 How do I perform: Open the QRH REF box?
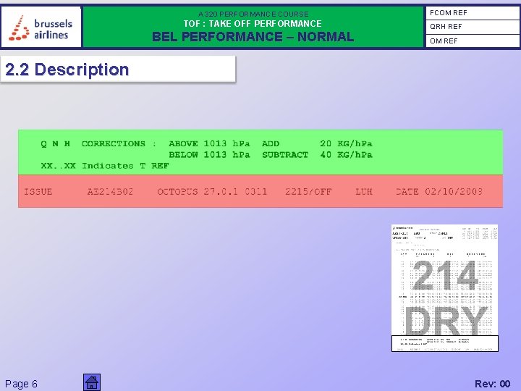[x=473, y=27]
